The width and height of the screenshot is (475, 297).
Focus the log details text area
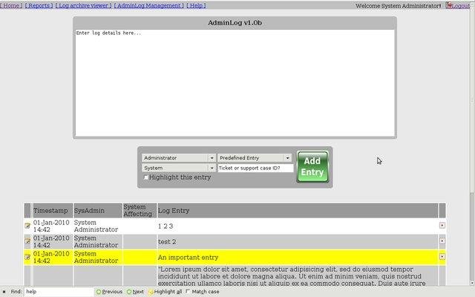click(235, 82)
